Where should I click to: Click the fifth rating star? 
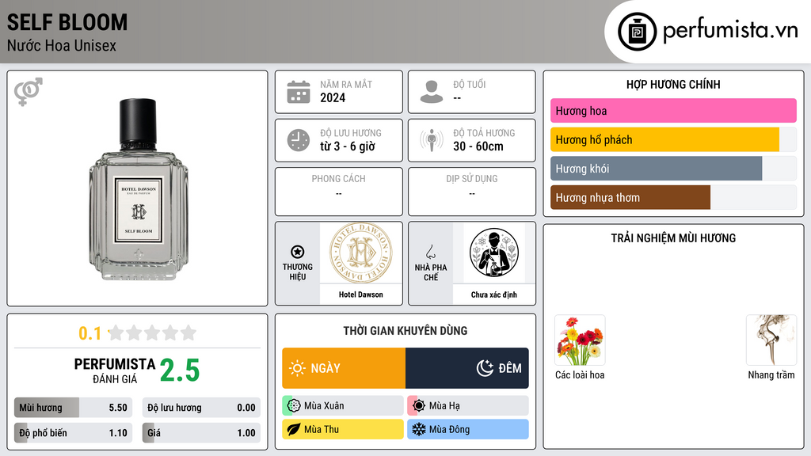[x=188, y=332]
